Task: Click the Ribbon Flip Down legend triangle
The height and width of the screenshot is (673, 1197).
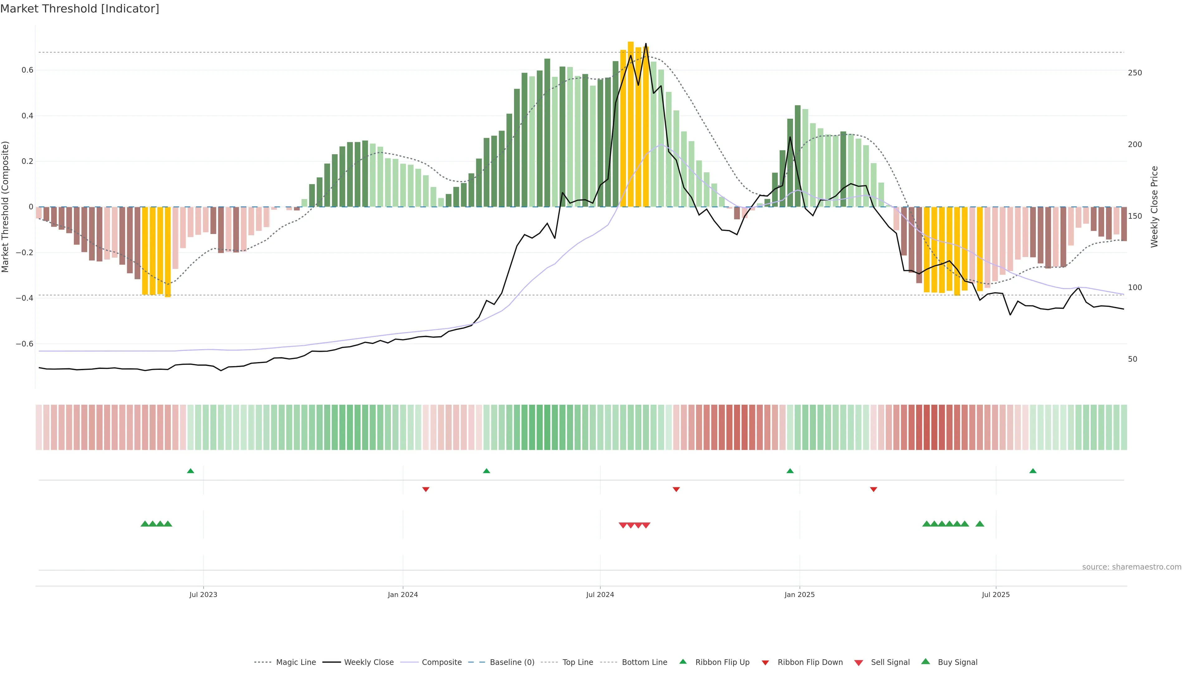Action: click(765, 663)
